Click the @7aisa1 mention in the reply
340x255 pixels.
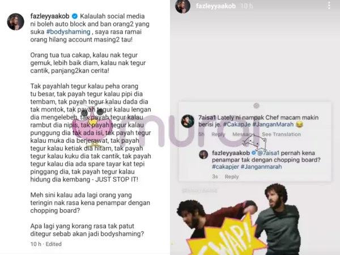(x=268, y=153)
